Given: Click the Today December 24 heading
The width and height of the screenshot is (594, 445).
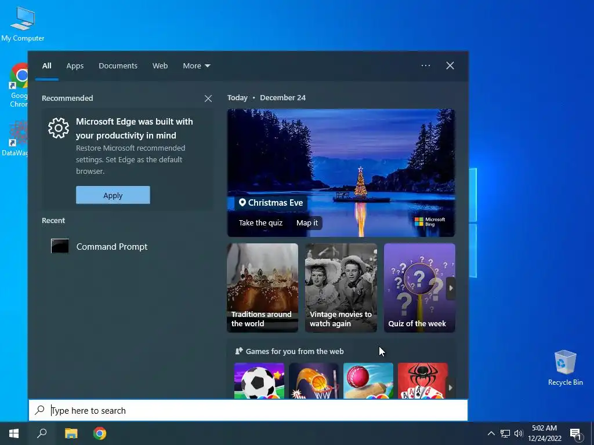Looking at the screenshot, I should [266, 97].
